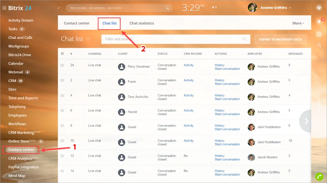Screen dimensions: 327x183
Task: Click the search magnifier in top search bar
Action: coord(167,8)
